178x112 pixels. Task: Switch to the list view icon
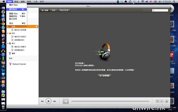click(x=145, y=10)
